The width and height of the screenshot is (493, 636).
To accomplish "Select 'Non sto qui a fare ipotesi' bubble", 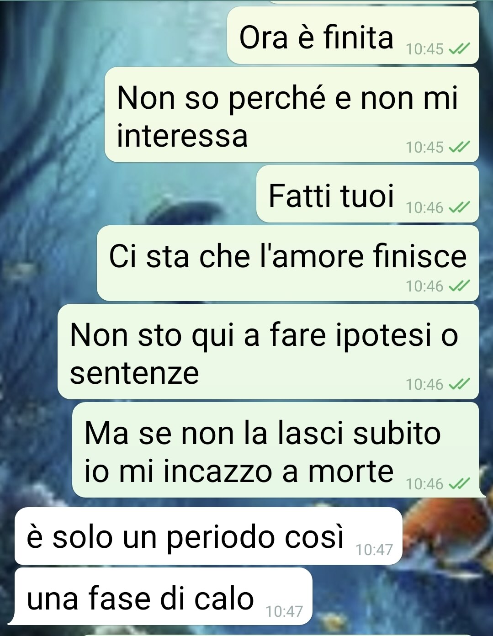I will [268, 352].
